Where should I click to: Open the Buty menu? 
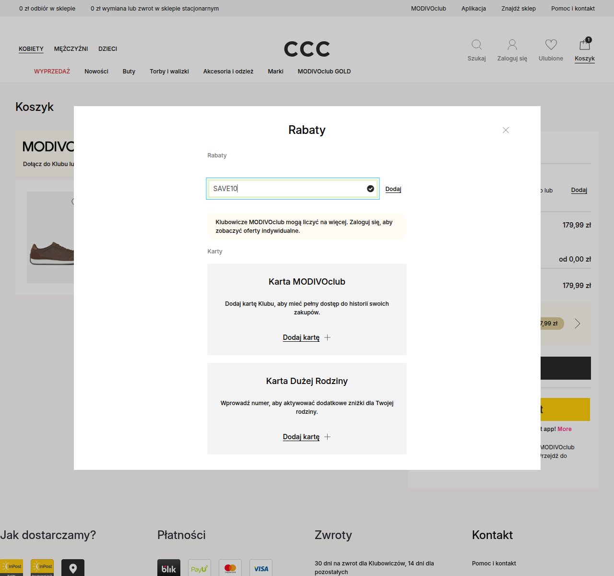point(129,72)
